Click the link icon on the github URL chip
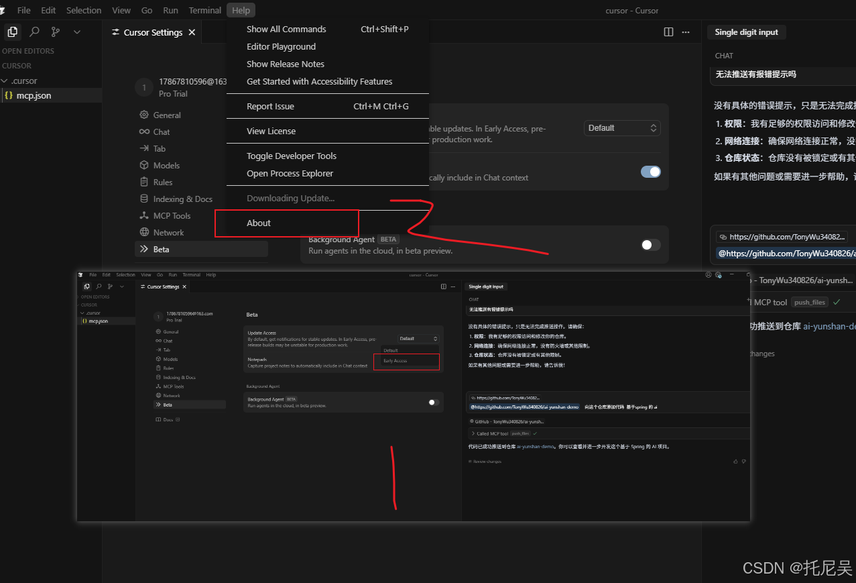Image resolution: width=856 pixels, height=583 pixels. (x=723, y=237)
